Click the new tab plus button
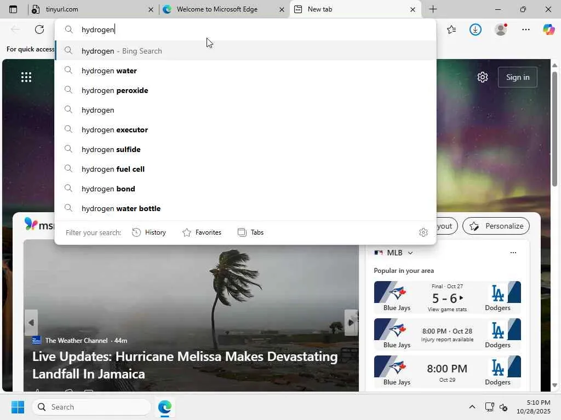The height and width of the screenshot is (420, 561). coord(433,9)
